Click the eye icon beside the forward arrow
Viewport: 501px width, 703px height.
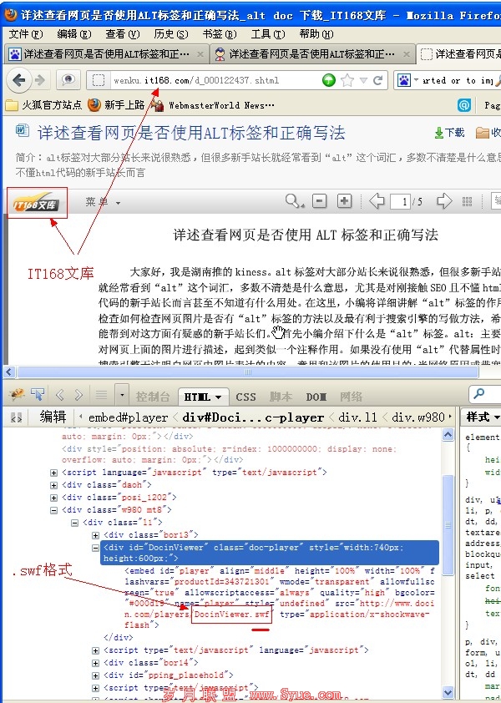68,80
